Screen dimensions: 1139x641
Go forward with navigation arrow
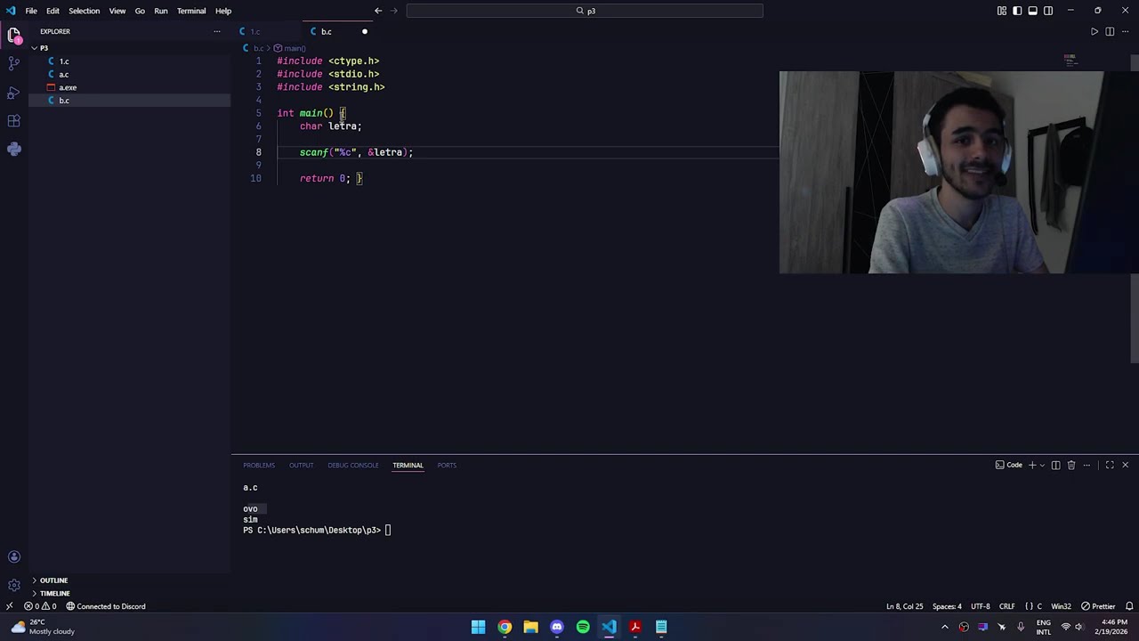tap(393, 11)
